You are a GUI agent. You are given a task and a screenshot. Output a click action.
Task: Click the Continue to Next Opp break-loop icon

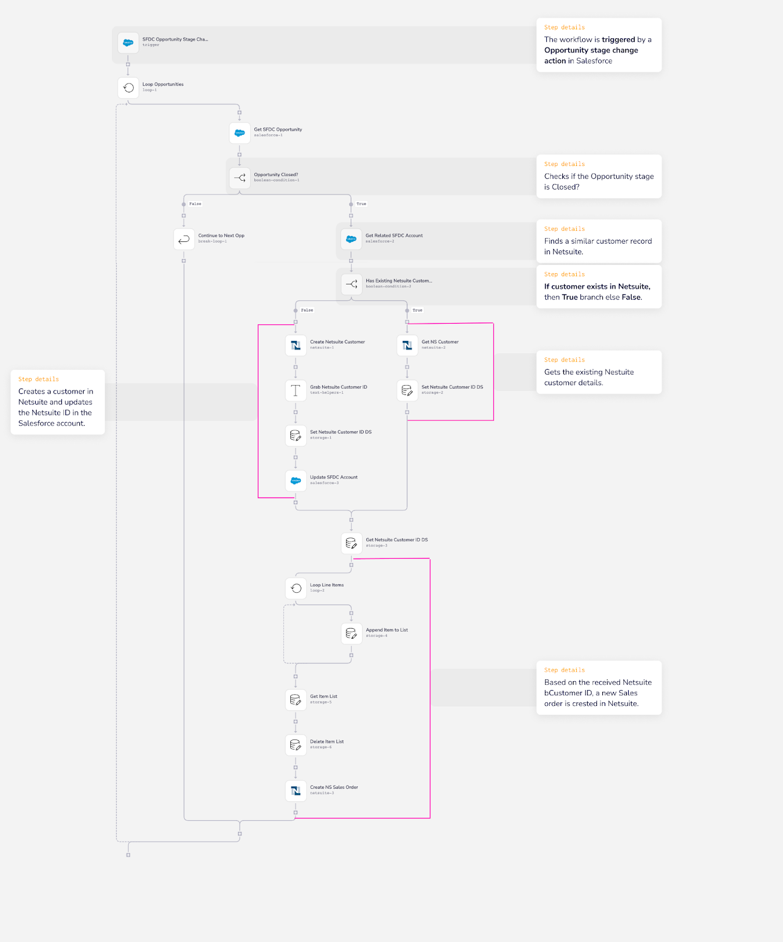(x=184, y=238)
